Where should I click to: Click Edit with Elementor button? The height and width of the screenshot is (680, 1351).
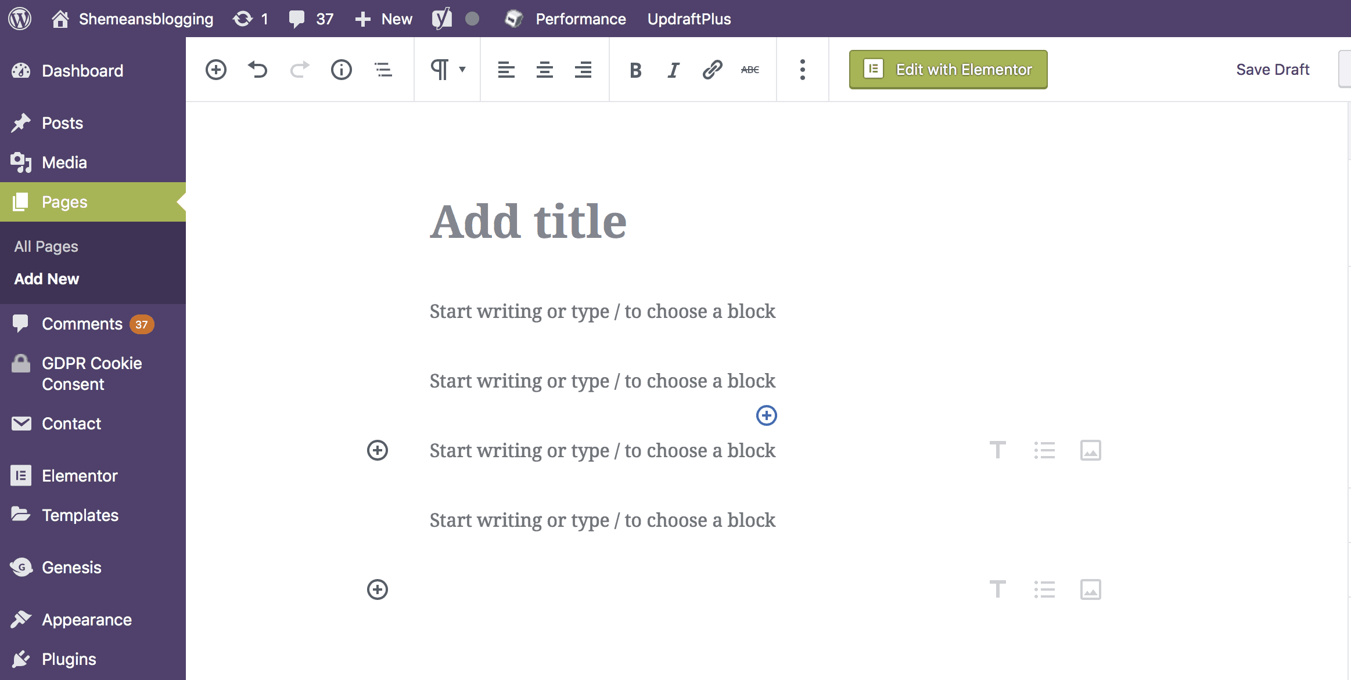click(948, 70)
